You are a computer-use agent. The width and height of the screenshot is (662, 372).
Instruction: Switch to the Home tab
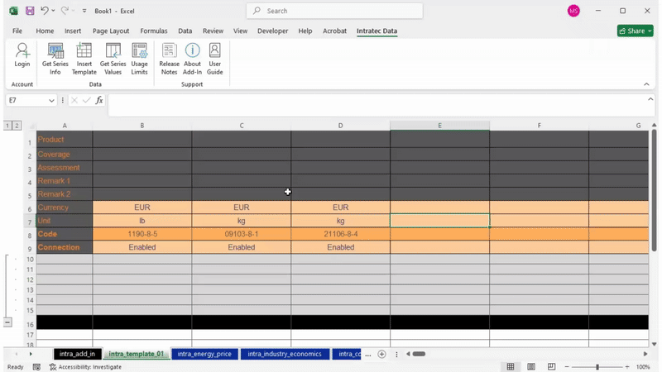[45, 31]
